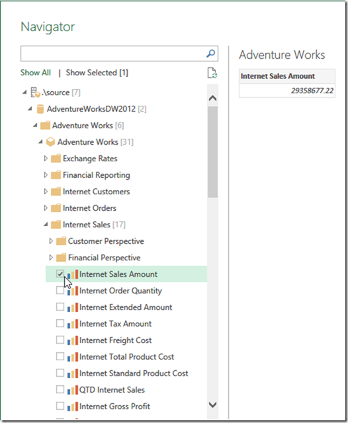Check the Internet Tax Amount checkbox
Viewport: 348px width, 423px height.
60,323
